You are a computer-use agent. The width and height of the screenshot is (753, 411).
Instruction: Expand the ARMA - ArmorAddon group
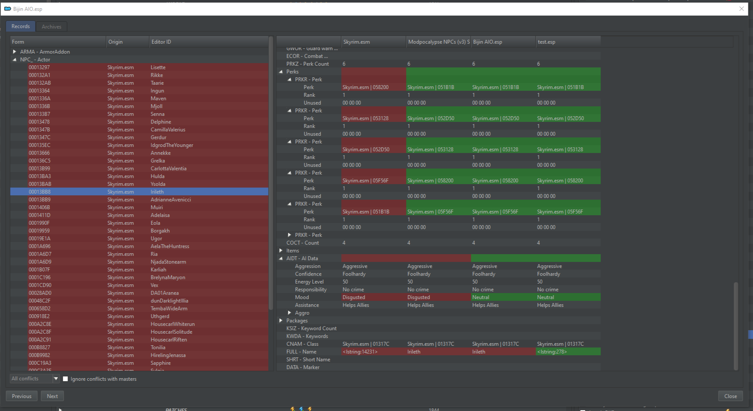pos(15,51)
